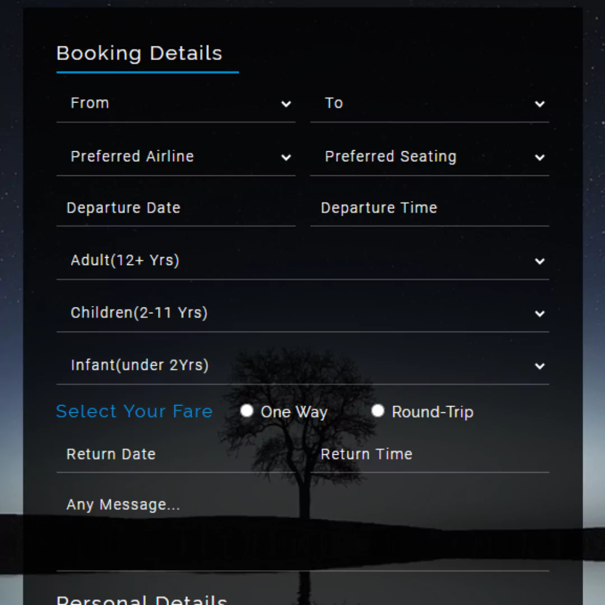Click the Any Message text area

point(303,529)
